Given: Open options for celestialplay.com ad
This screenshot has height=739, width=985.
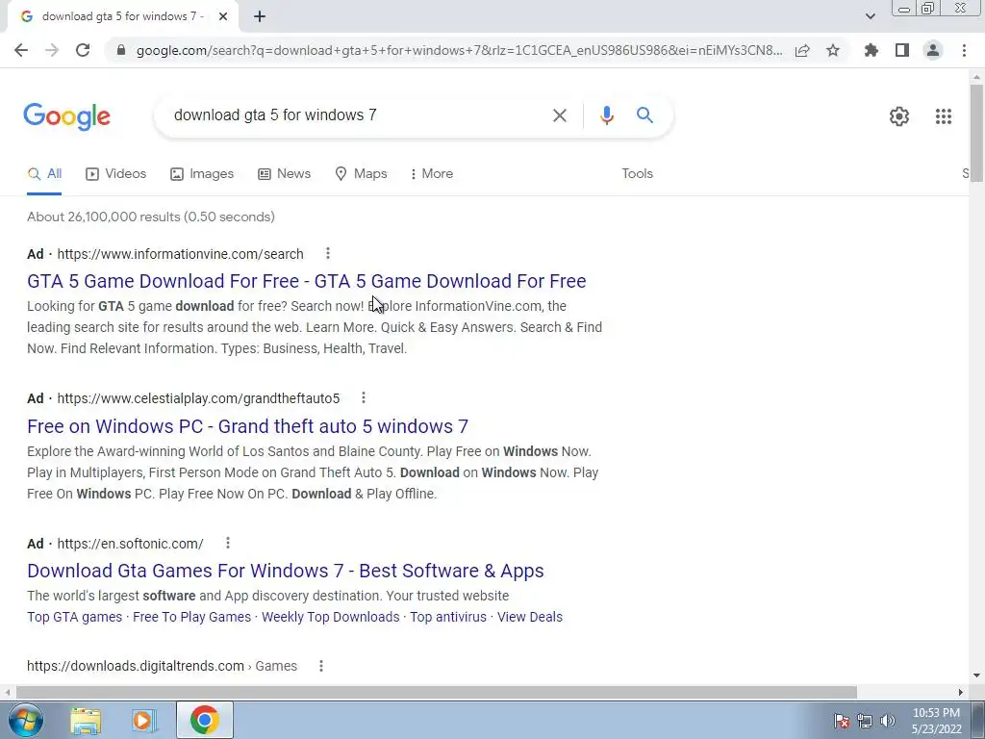Looking at the screenshot, I should pyautogui.click(x=363, y=397).
